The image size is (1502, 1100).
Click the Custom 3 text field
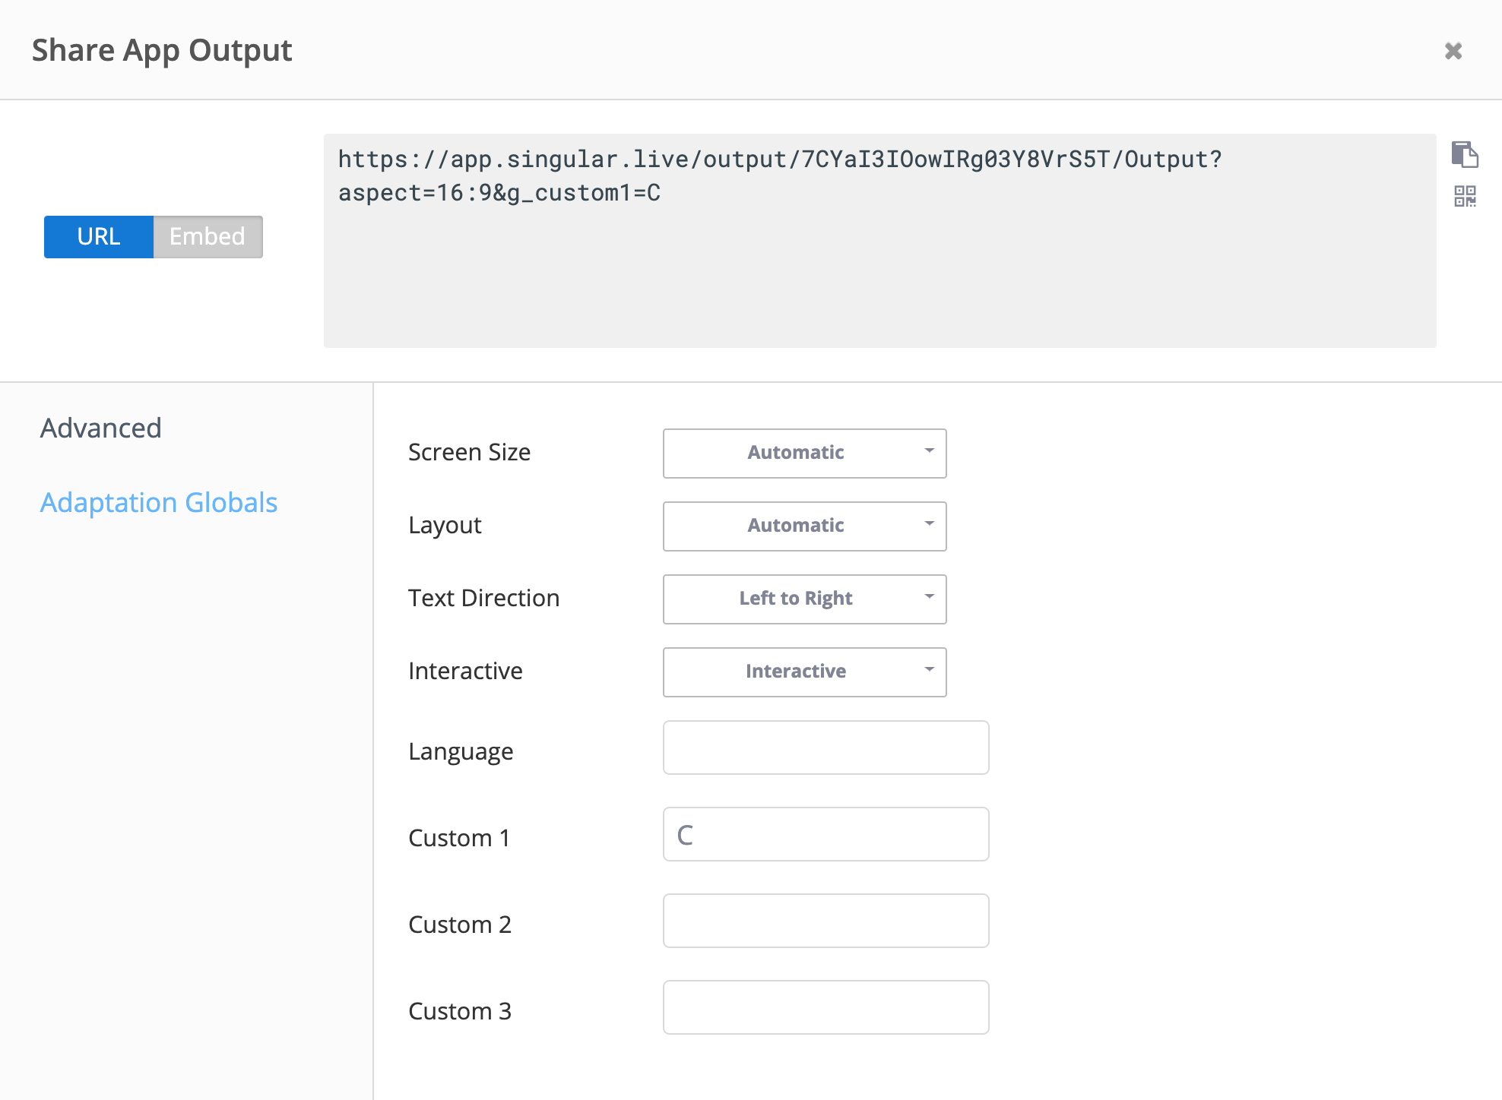[x=825, y=1007]
